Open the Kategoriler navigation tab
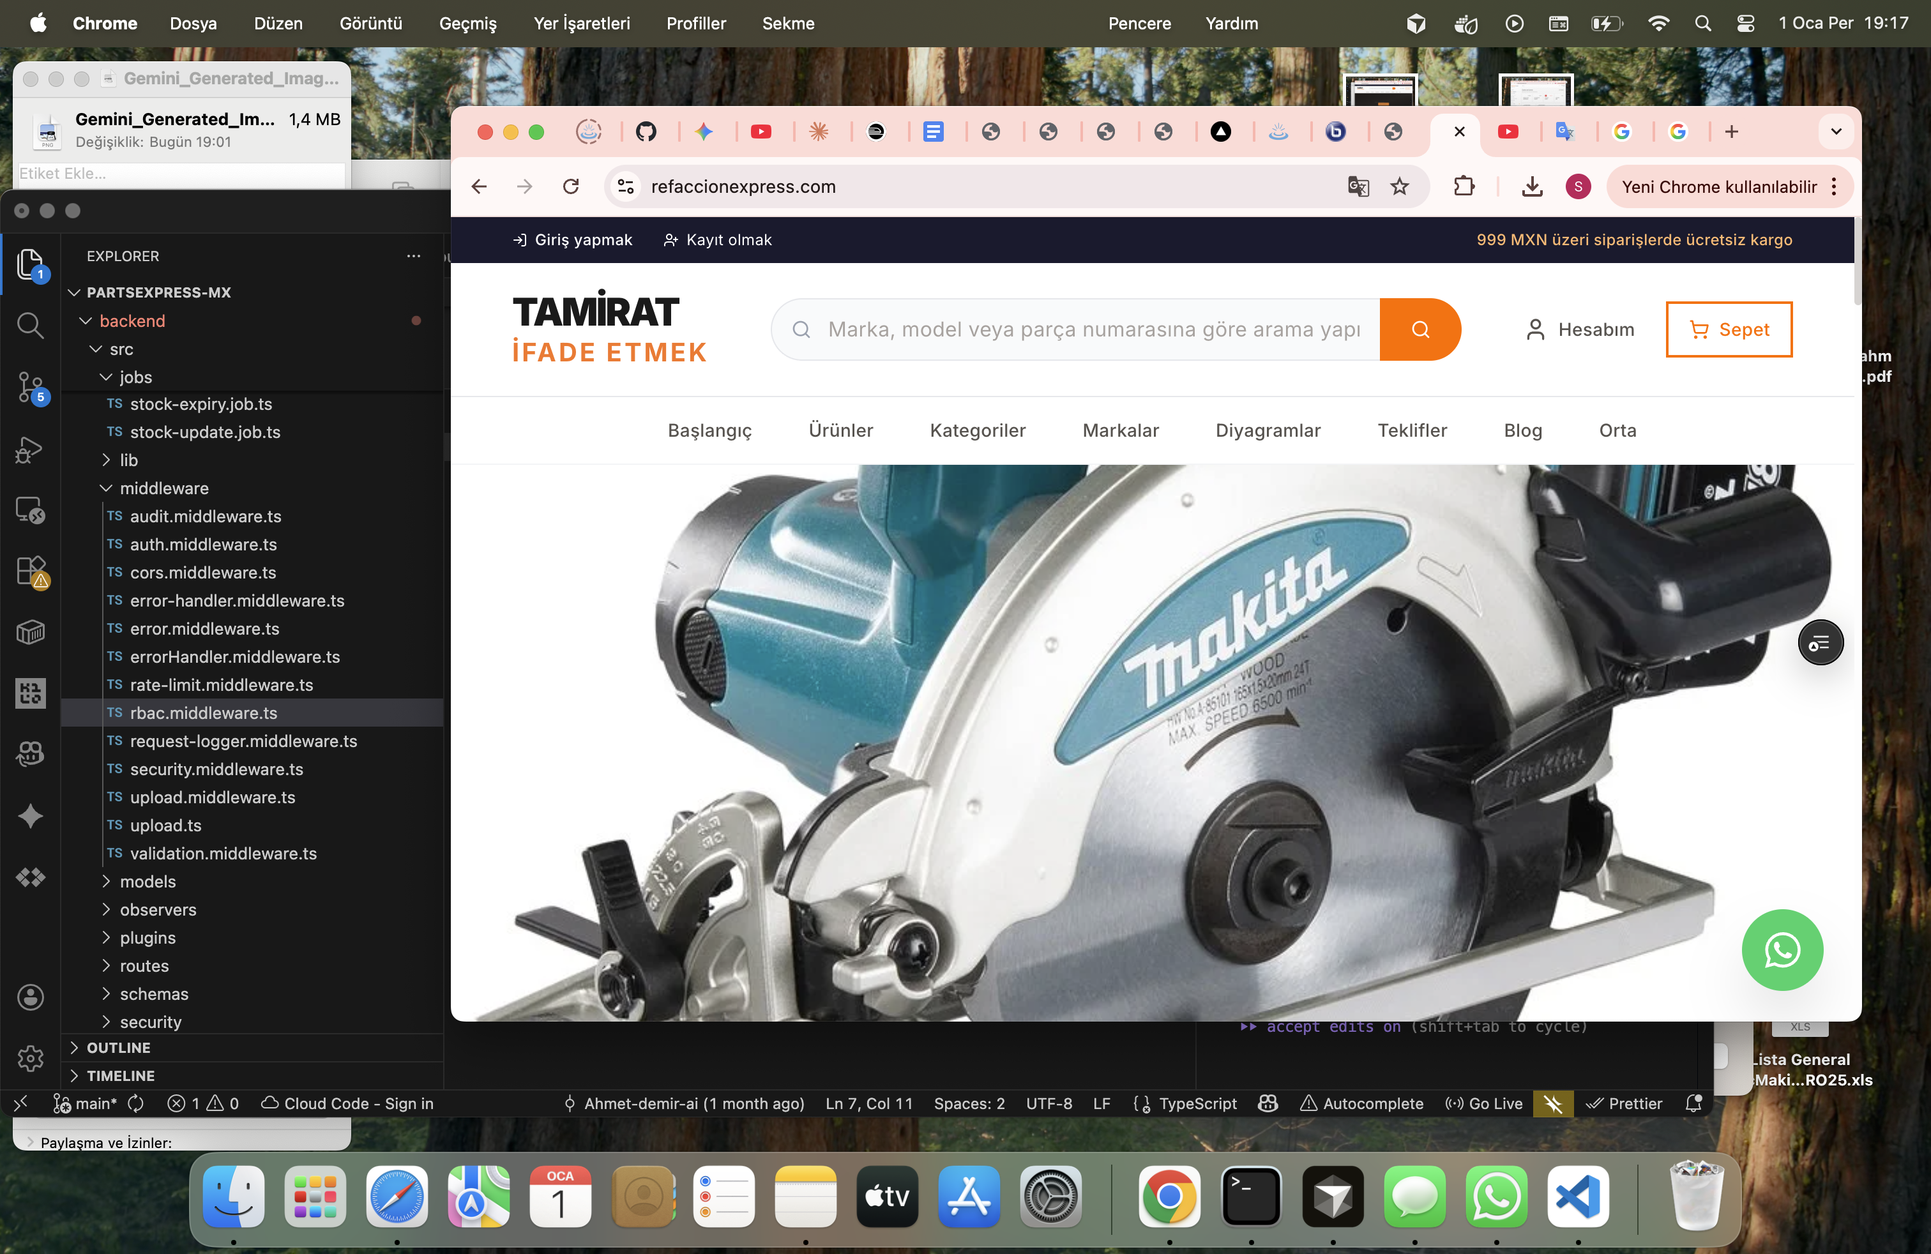Screen dimensions: 1931x1254 click(x=977, y=430)
